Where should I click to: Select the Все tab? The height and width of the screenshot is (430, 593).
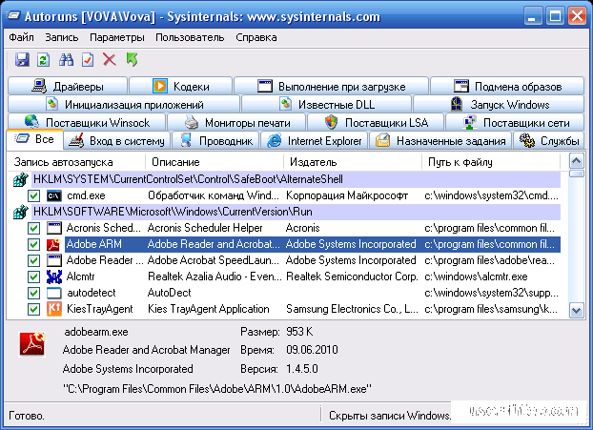point(34,139)
